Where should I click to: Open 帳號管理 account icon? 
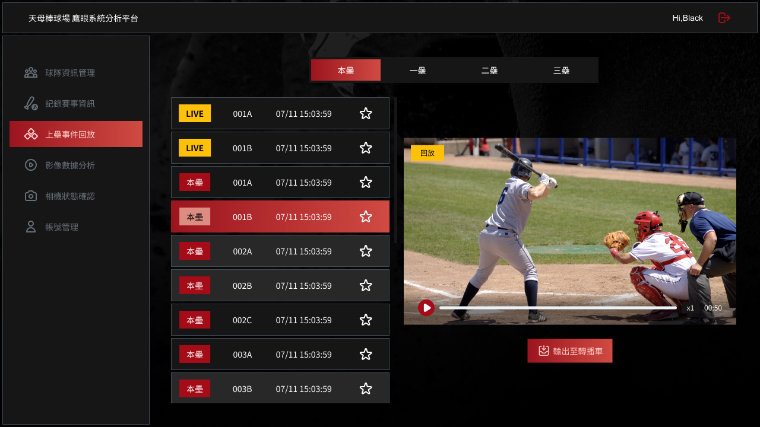click(x=31, y=227)
